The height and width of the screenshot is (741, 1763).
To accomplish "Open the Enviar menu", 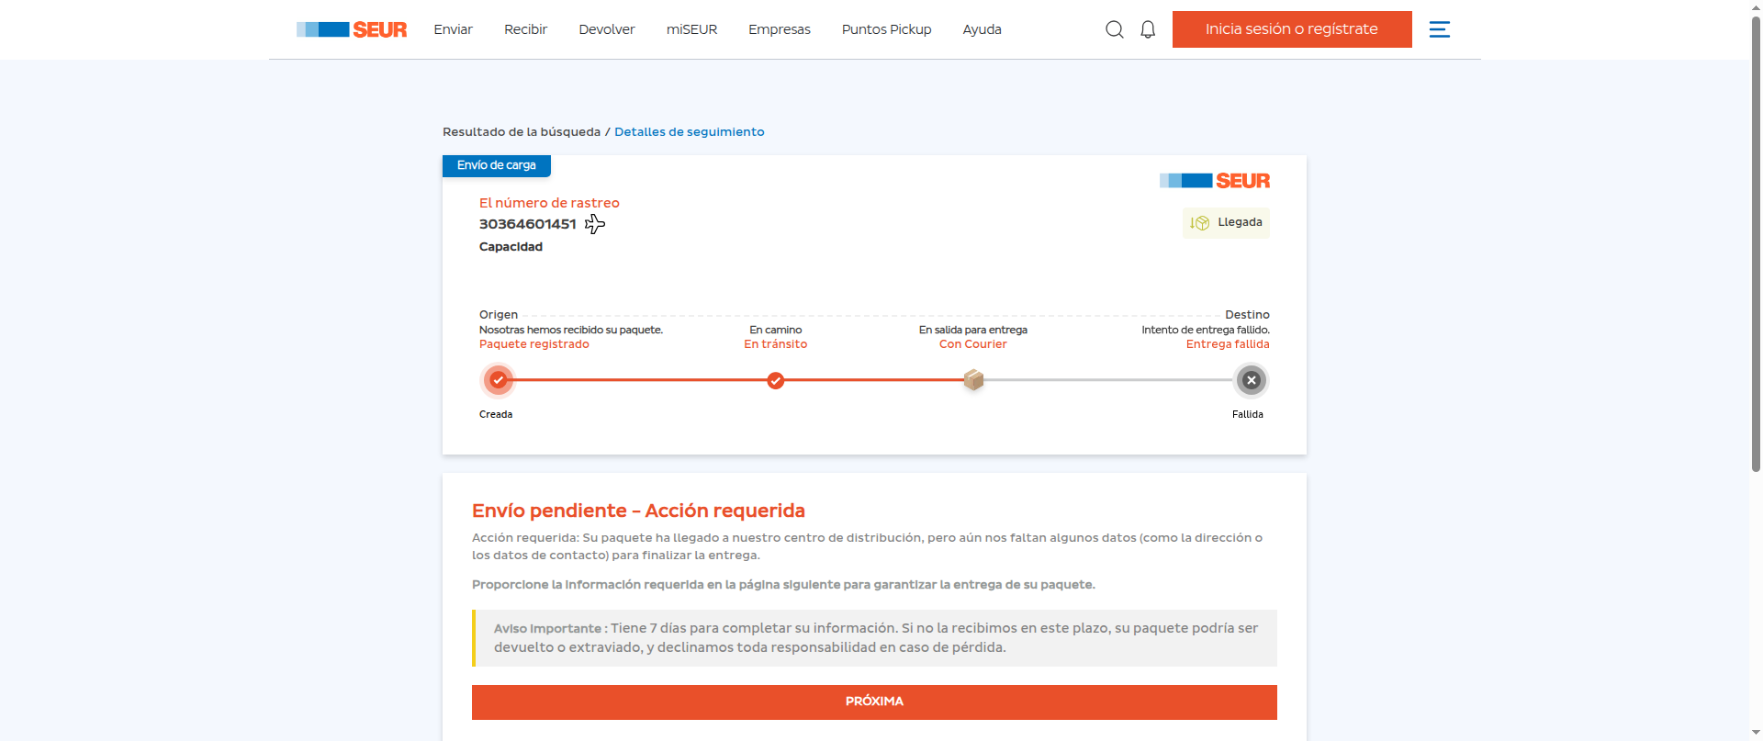I will pos(453,29).
